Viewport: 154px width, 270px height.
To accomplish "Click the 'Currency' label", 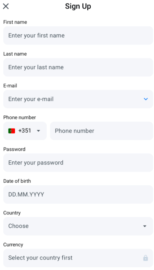I will [13, 245].
